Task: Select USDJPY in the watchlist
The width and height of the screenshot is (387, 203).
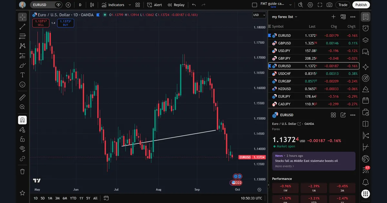Action: [313, 51]
